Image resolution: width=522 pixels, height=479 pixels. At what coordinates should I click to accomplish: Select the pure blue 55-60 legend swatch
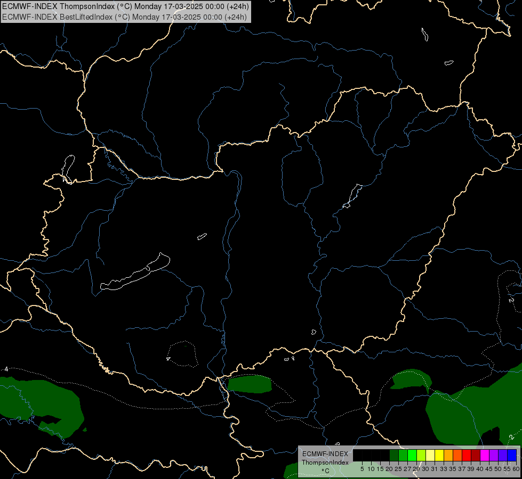coord(512,455)
